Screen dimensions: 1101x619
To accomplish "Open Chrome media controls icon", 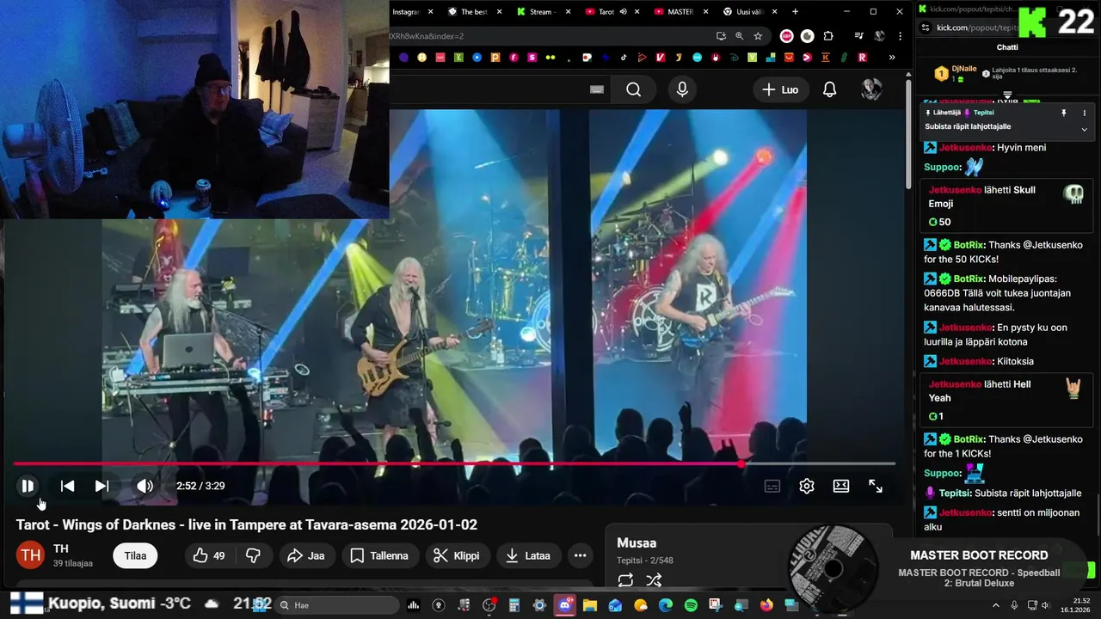I will pos(858,36).
